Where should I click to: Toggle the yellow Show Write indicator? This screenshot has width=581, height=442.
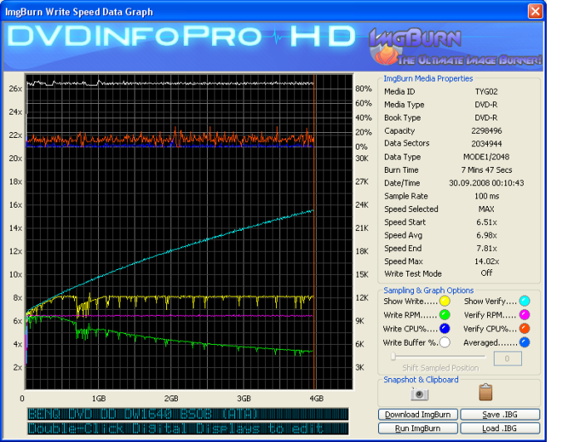coord(445,301)
